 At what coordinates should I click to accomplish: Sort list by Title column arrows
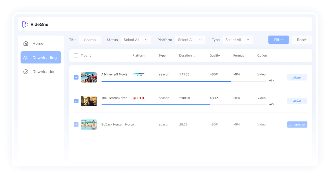coord(90,56)
